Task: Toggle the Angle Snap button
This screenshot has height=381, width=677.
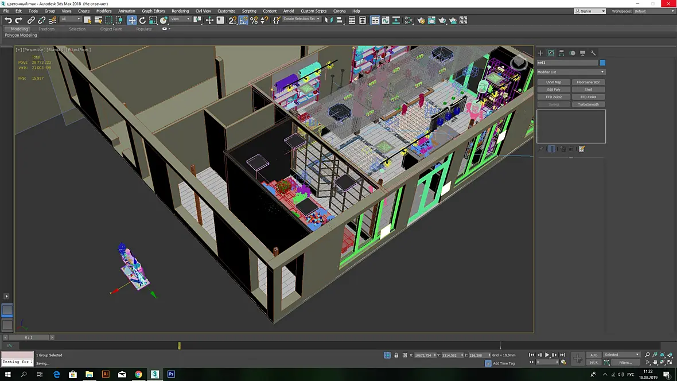Action: coord(243,20)
